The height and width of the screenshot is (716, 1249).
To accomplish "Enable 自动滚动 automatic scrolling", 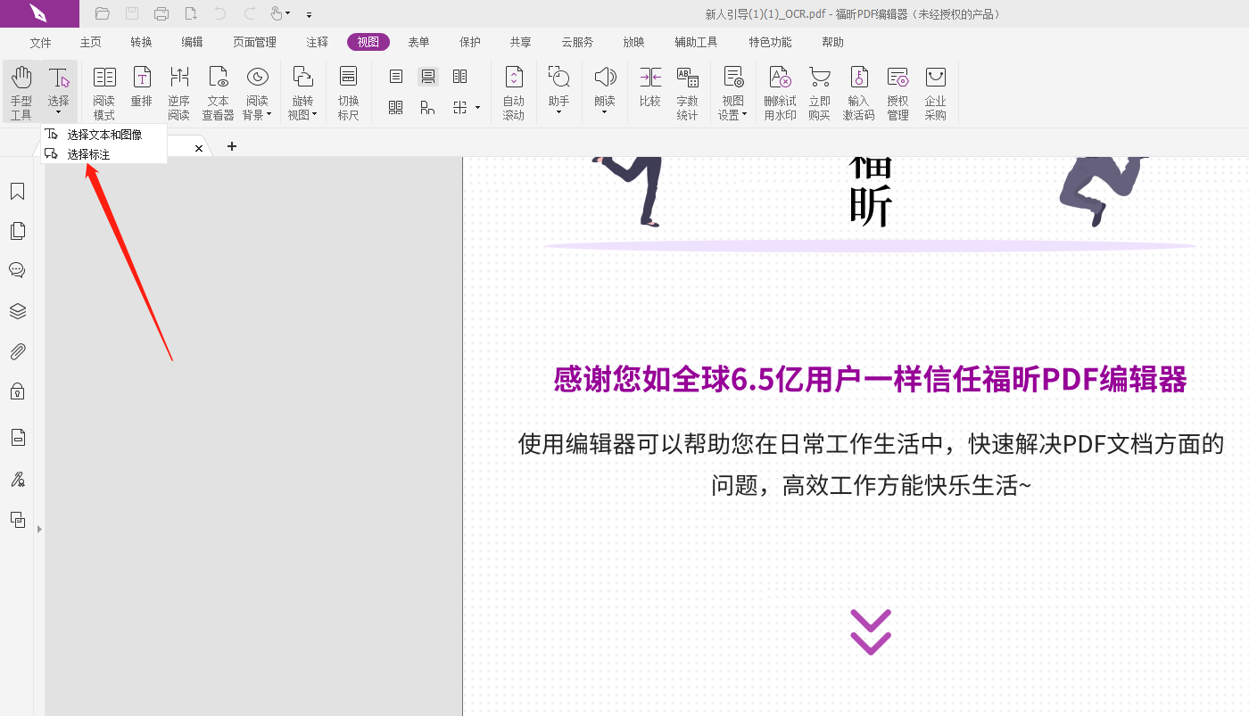I will coord(514,89).
